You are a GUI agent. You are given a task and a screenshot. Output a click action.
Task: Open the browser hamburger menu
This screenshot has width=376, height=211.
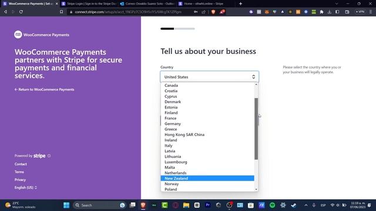point(371,12)
